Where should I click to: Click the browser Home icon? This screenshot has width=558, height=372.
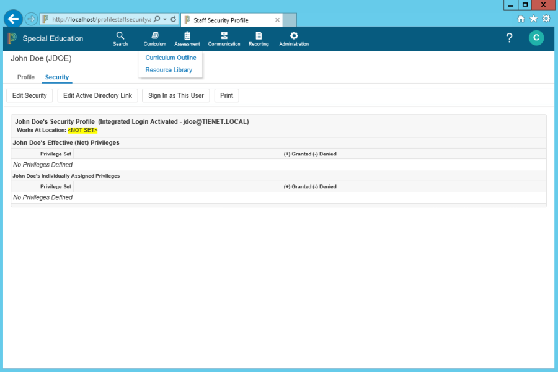(521, 19)
